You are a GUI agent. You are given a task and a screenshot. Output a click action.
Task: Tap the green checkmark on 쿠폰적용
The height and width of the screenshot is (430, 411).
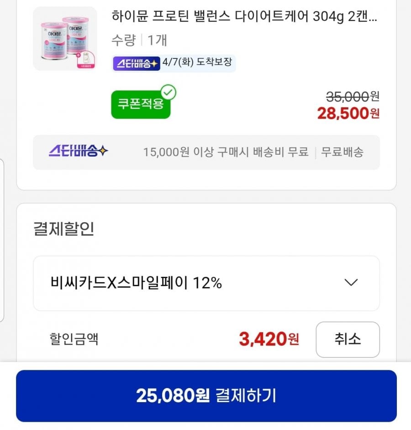coord(168,93)
